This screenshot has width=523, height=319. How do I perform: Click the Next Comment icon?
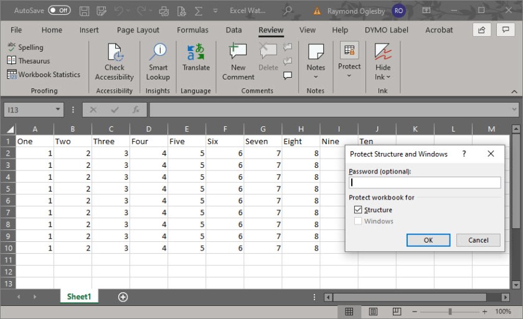(288, 62)
